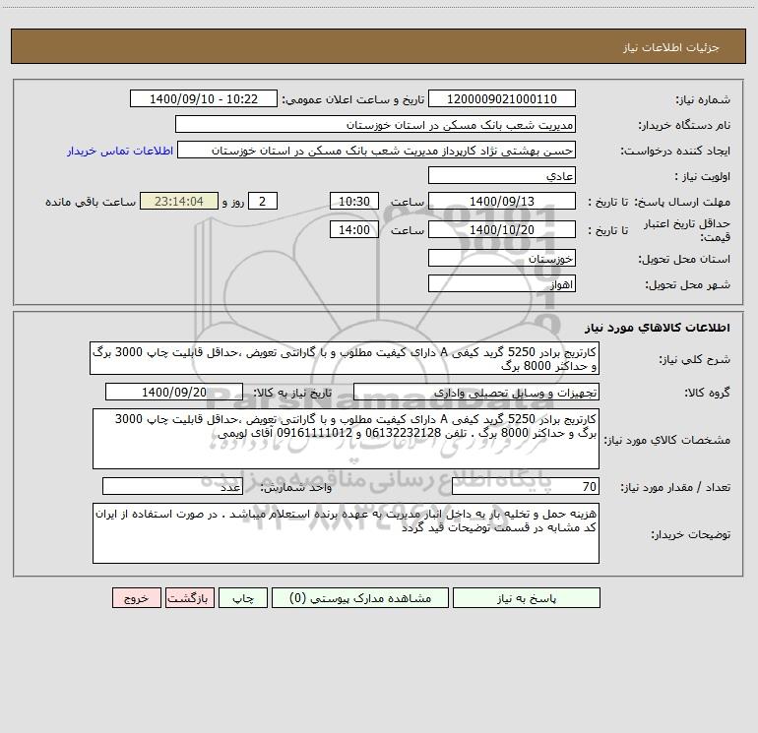Click price validity date 1400/10/20
The image size is (758, 733).
502,229
